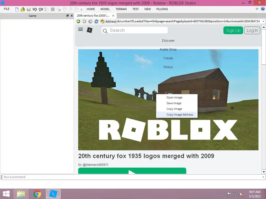Click the page scrollbar up arrow
The height and width of the screenshot is (199, 266).
pyautogui.click(x=264, y=27)
